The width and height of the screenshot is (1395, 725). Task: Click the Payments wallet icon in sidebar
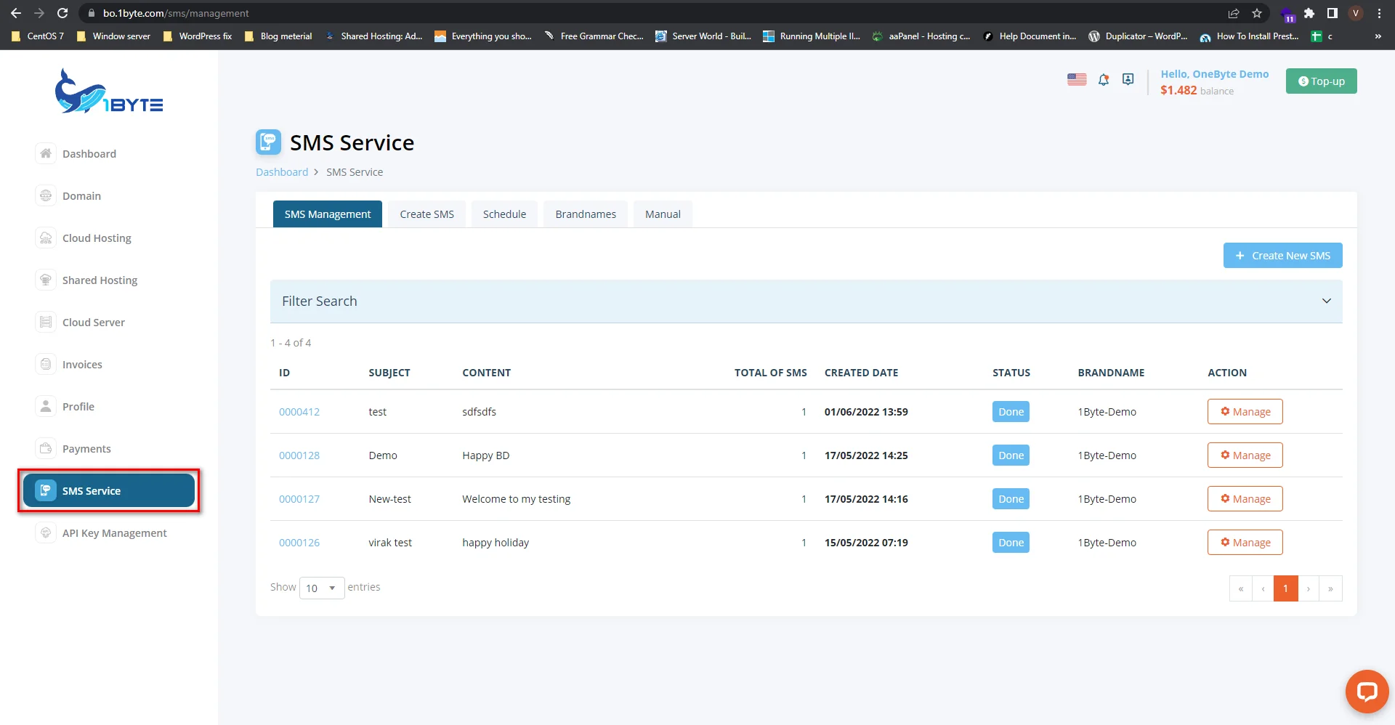(46, 448)
